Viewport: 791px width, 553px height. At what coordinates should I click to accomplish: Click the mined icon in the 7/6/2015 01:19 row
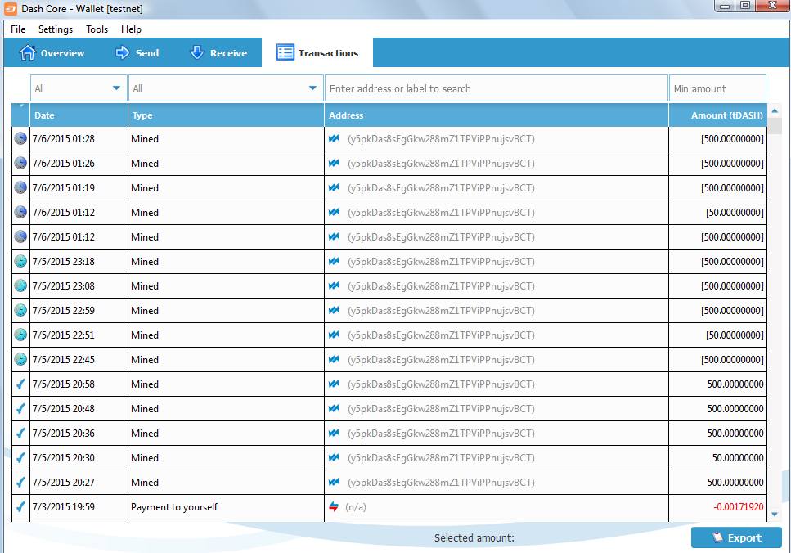(334, 187)
